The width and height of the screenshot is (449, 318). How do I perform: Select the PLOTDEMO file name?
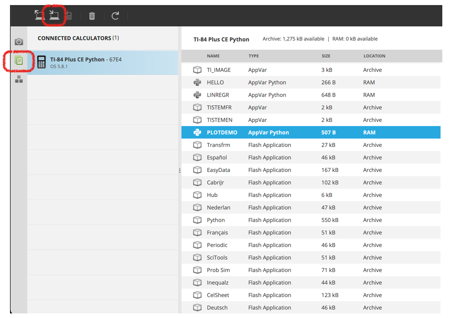222,132
